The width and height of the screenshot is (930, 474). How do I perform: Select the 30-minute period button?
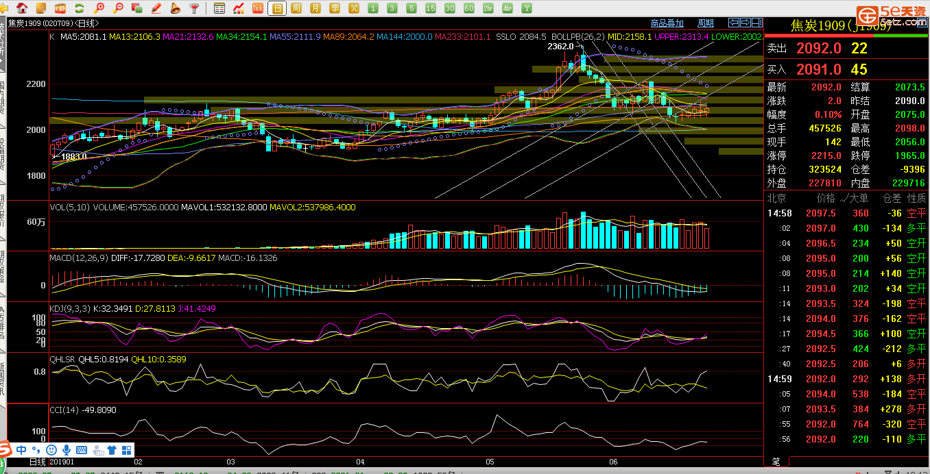450,8
